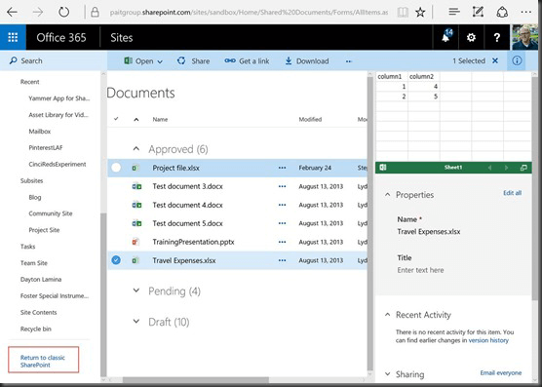Sort by the Modified column header
The image size is (542, 387).
coord(310,120)
